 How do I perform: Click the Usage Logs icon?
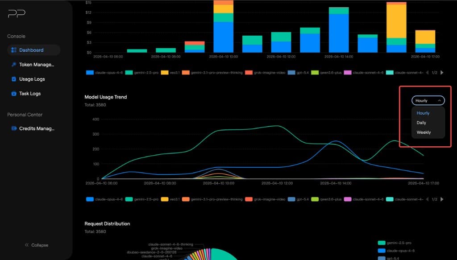click(x=14, y=79)
